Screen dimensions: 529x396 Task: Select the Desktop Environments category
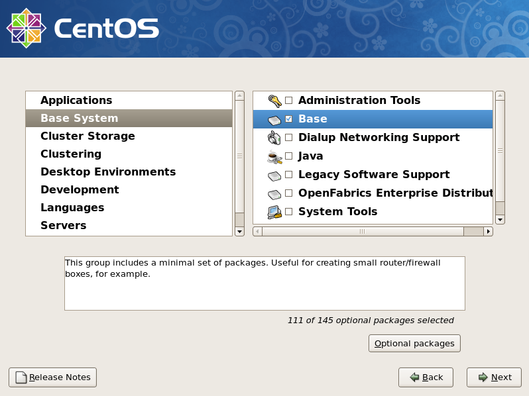tap(129, 172)
